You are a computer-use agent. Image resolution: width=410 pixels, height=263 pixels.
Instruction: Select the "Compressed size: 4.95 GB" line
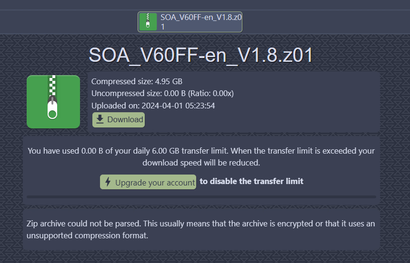pyautogui.click(x=137, y=81)
